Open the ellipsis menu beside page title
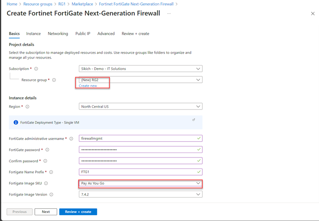This screenshot has height=221, width=319. pos(169,14)
